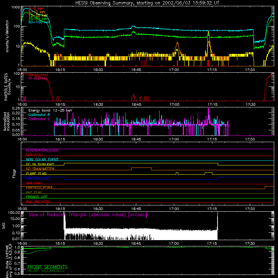Click 17:15 under the Flags plot

[212, 209]
